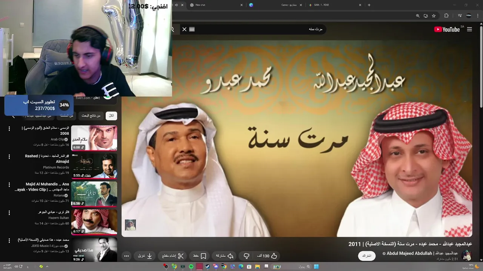Image resolution: width=483 pixels, height=271 pixels.
Task: Mute the playing tab via speaker icon
Action: point(177,5)
